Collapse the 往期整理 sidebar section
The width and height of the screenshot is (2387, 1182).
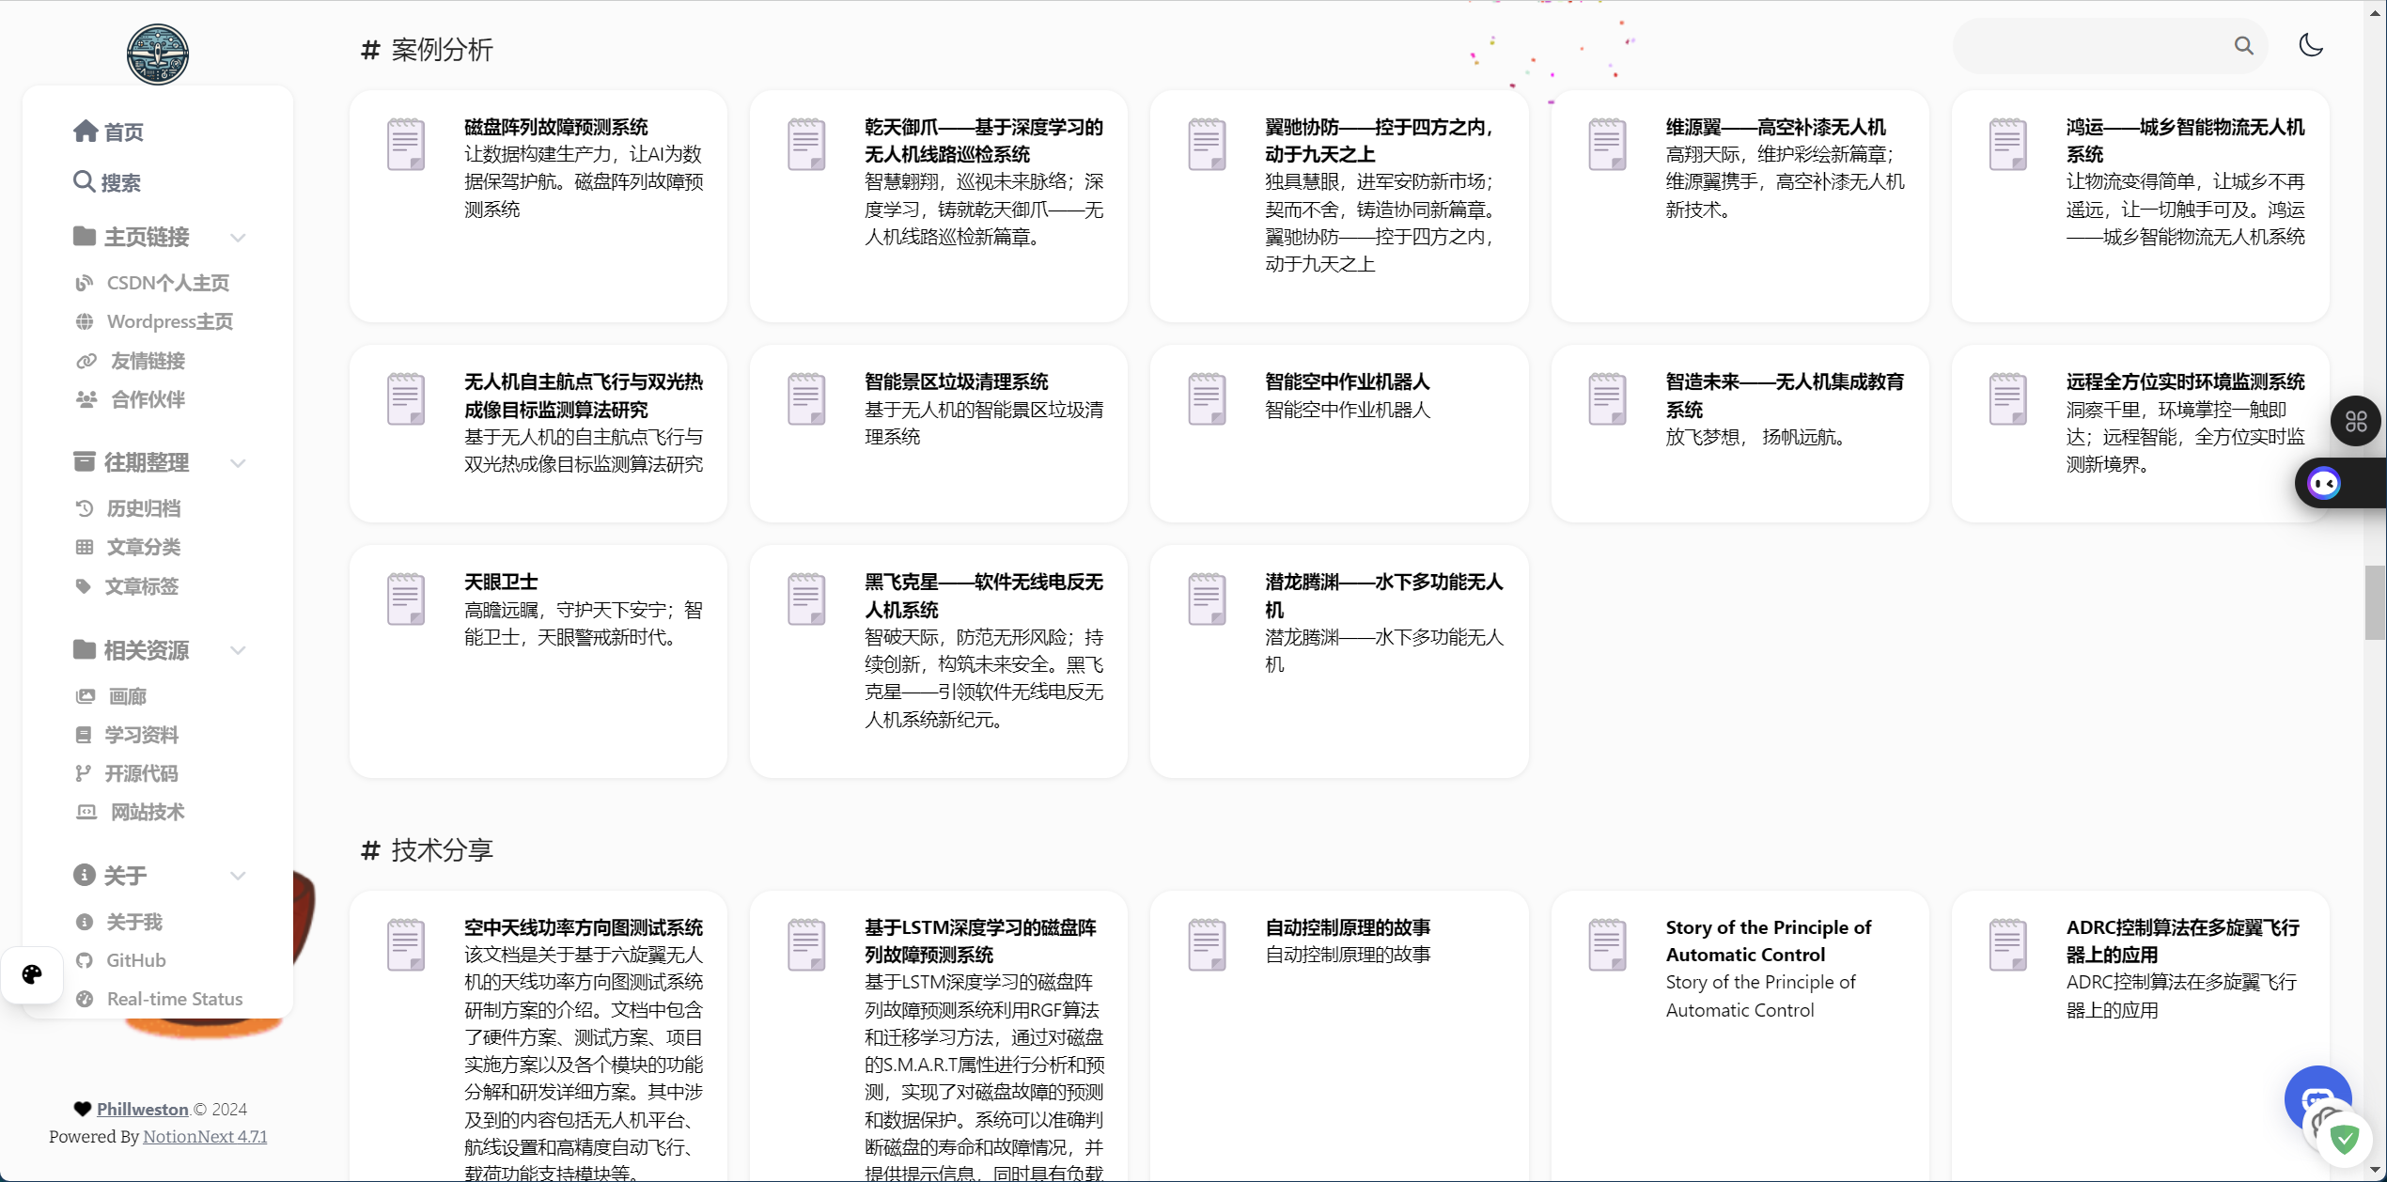[x=238, y=463]
